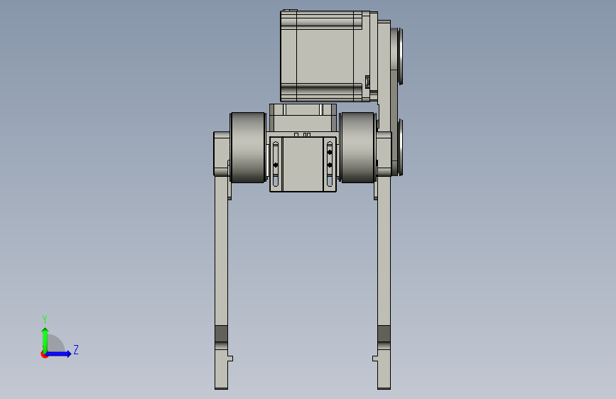Select the lower pulley beside the right roller
The image size is (616, 399).
[x=399, y=147]
